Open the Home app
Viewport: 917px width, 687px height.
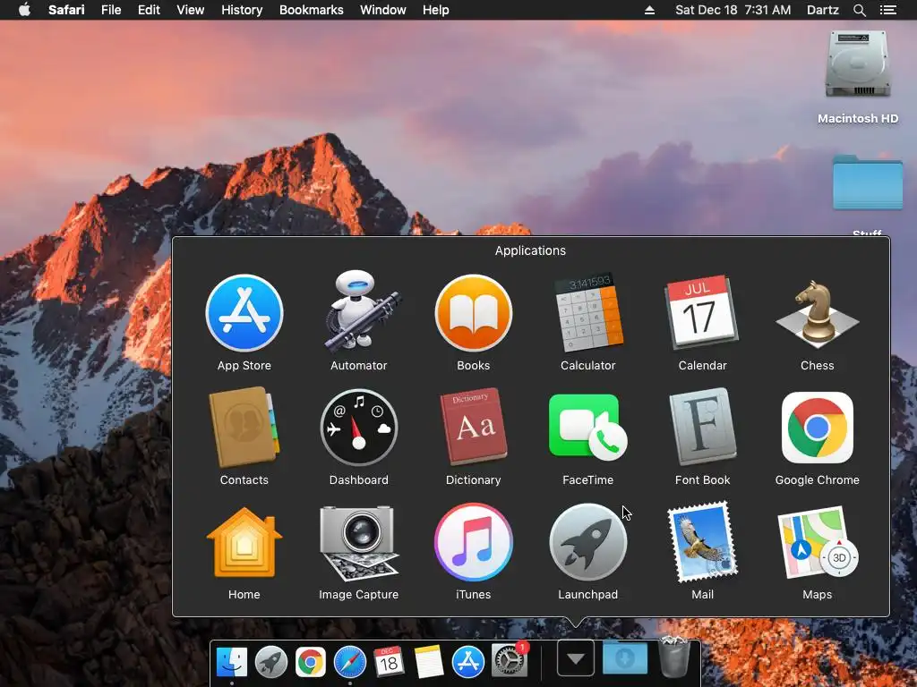point(244,543)
